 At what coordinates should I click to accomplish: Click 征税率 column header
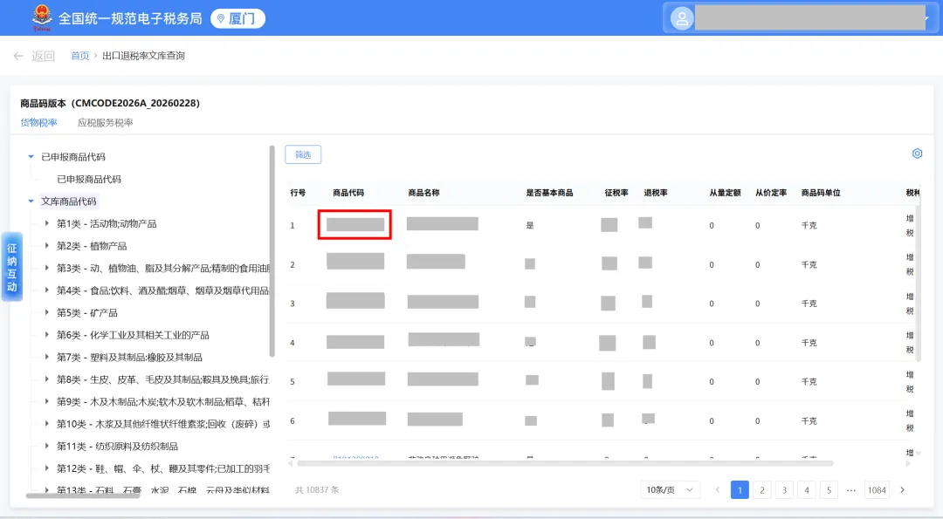point(616,193)
